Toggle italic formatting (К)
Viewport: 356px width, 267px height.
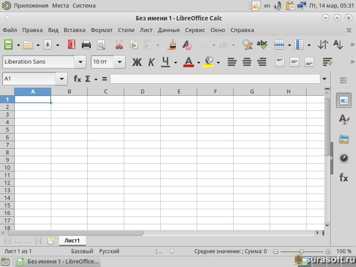click(151, 62)
